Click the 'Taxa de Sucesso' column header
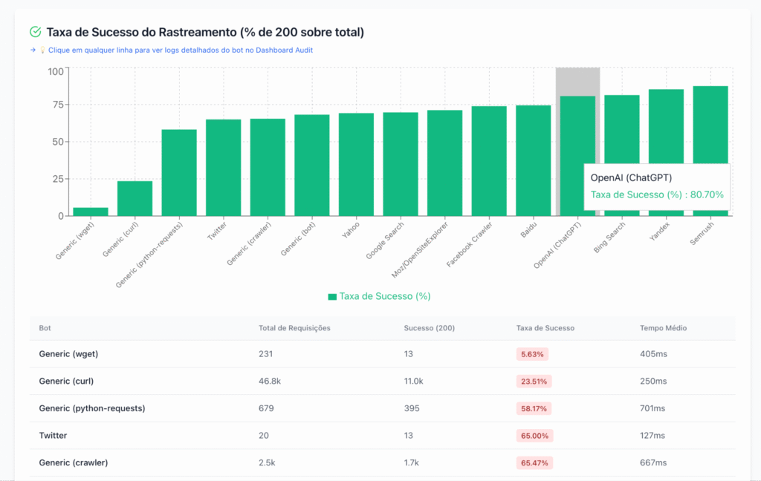The image size is (761, 481). point(545,328)
